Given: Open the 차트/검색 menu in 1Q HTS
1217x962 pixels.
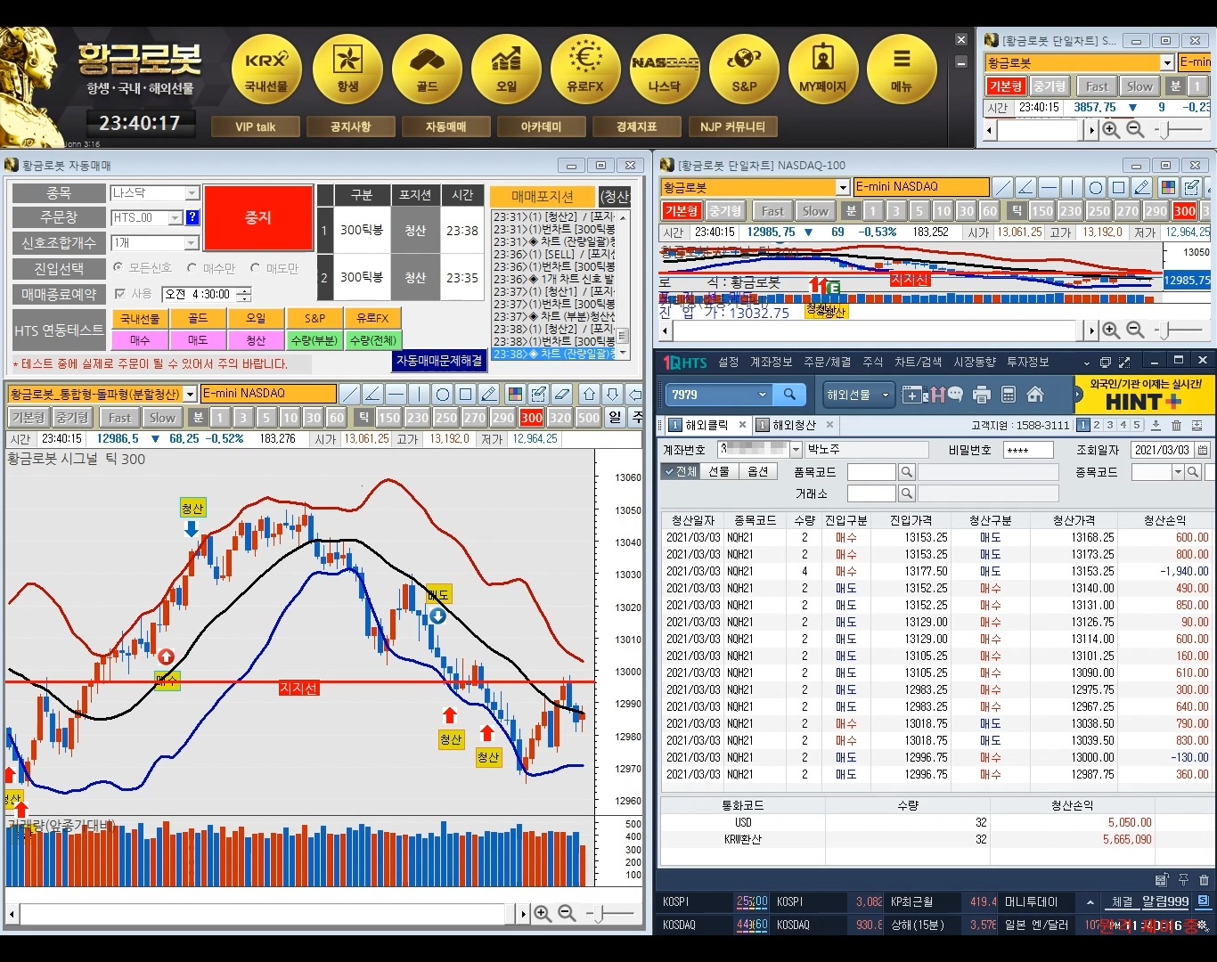Looking at the screenshot, I should click(x=918, y=362).
